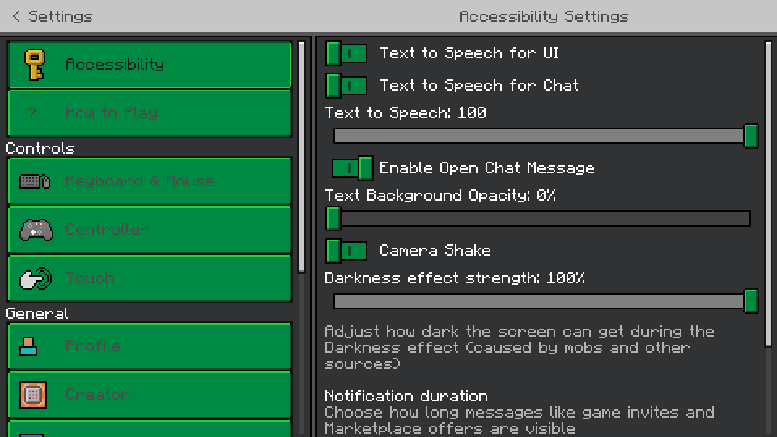777x437 pixels.
Task: Click the pointing hand Touch icon
Action: tap(36, 278)
